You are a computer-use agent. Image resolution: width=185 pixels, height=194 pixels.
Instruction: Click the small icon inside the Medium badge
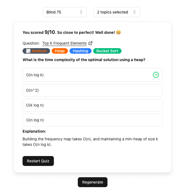(28, 51)
